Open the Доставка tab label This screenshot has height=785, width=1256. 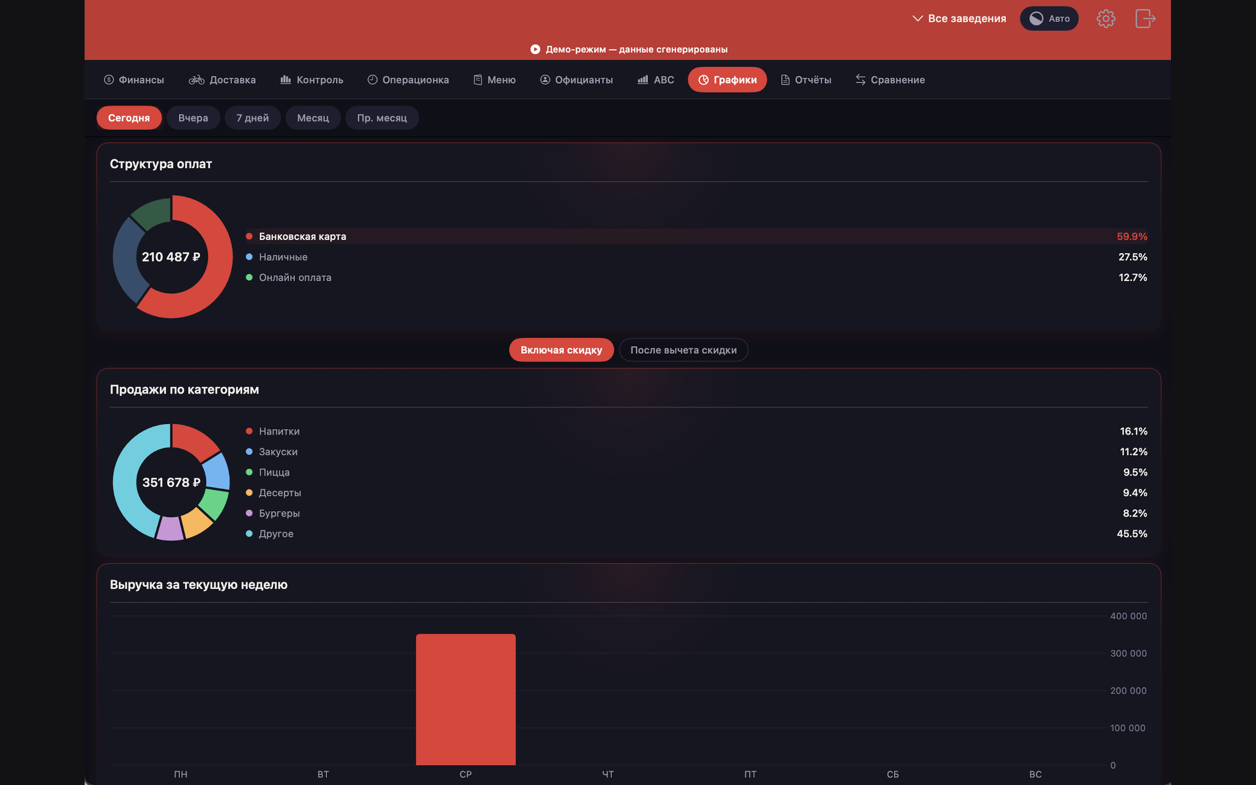point(232,79)
